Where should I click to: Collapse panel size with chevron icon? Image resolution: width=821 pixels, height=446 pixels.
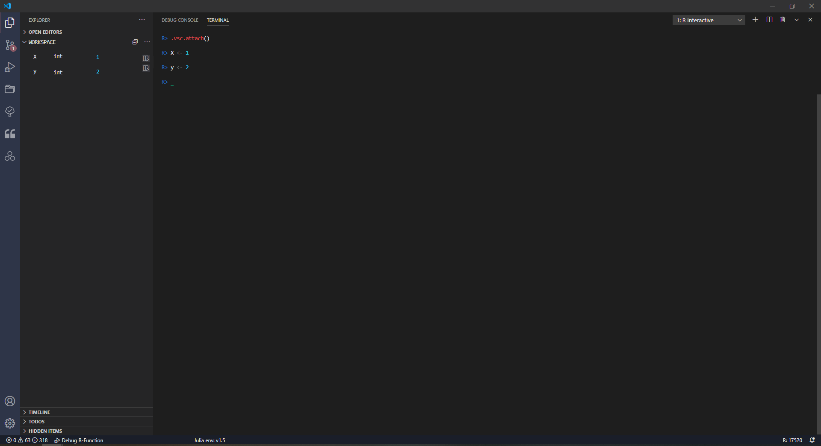[797, 20]
